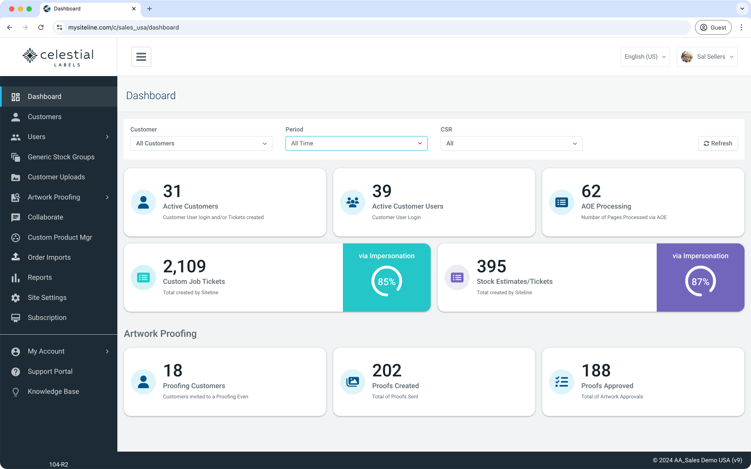Select Dashboard in the sidebar
Viewport: 751px width, 469px height.
tap(59, 96)
